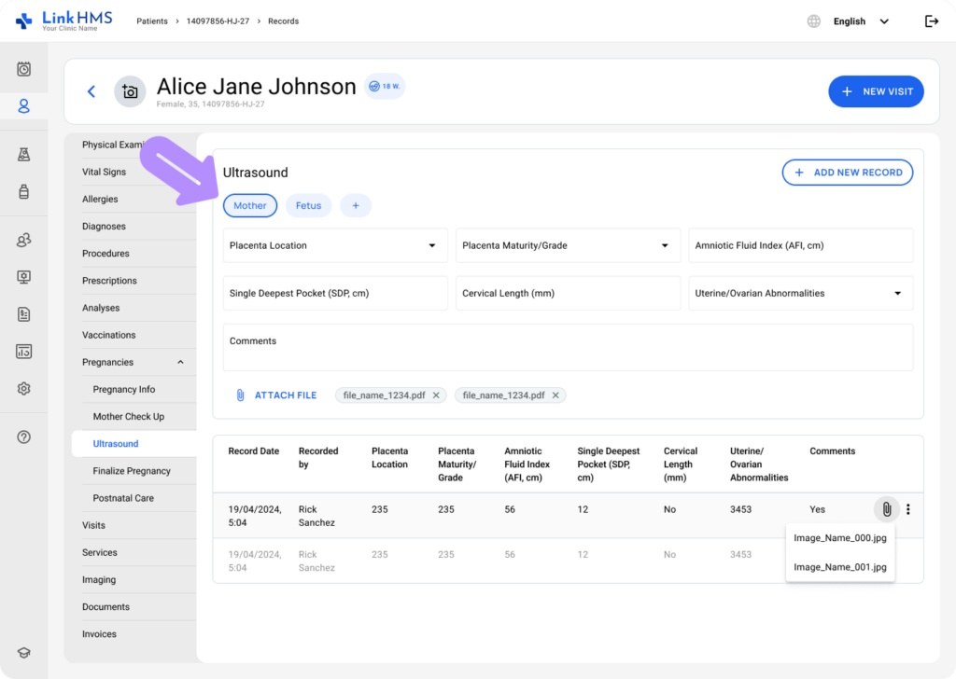Open three-dot menu for first record
956x679 pixels.
click(907, 509)
